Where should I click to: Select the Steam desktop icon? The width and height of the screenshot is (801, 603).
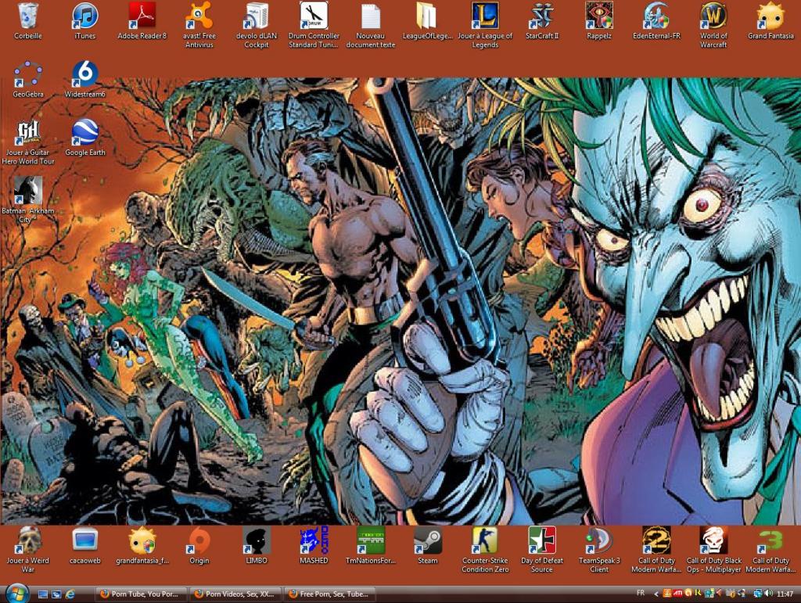(428, 547)
